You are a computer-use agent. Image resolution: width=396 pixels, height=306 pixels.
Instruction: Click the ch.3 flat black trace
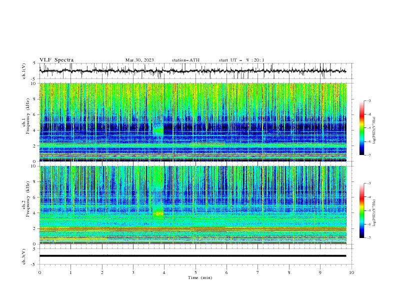tap(193, 256)
